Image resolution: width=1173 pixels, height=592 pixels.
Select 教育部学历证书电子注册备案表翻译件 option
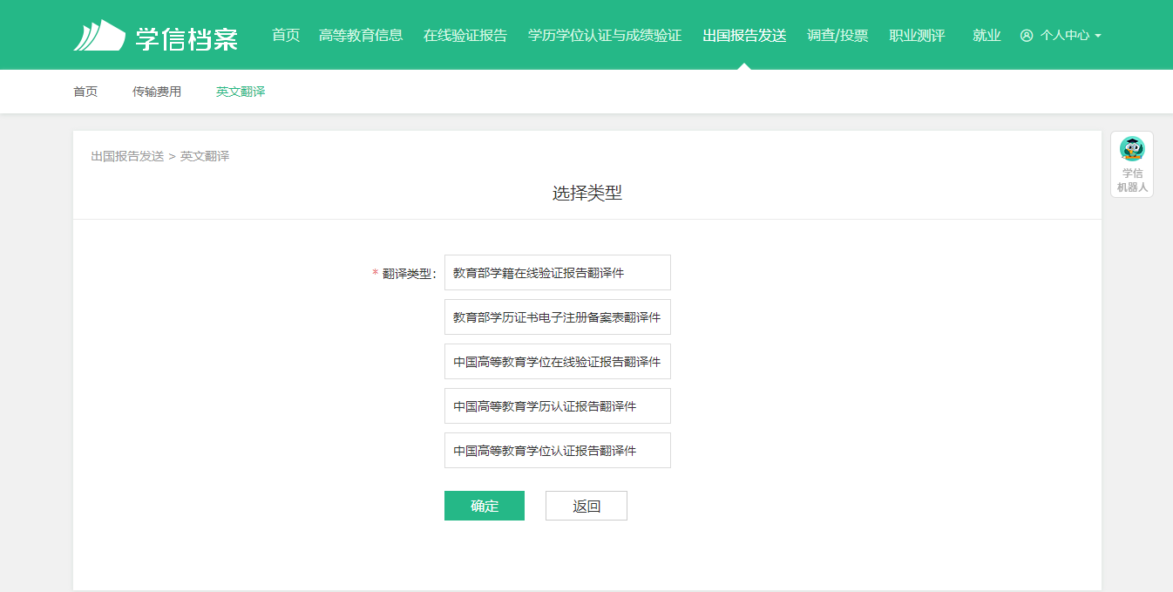point(557,317)
